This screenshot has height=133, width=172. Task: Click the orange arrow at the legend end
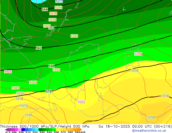[81, 129]
